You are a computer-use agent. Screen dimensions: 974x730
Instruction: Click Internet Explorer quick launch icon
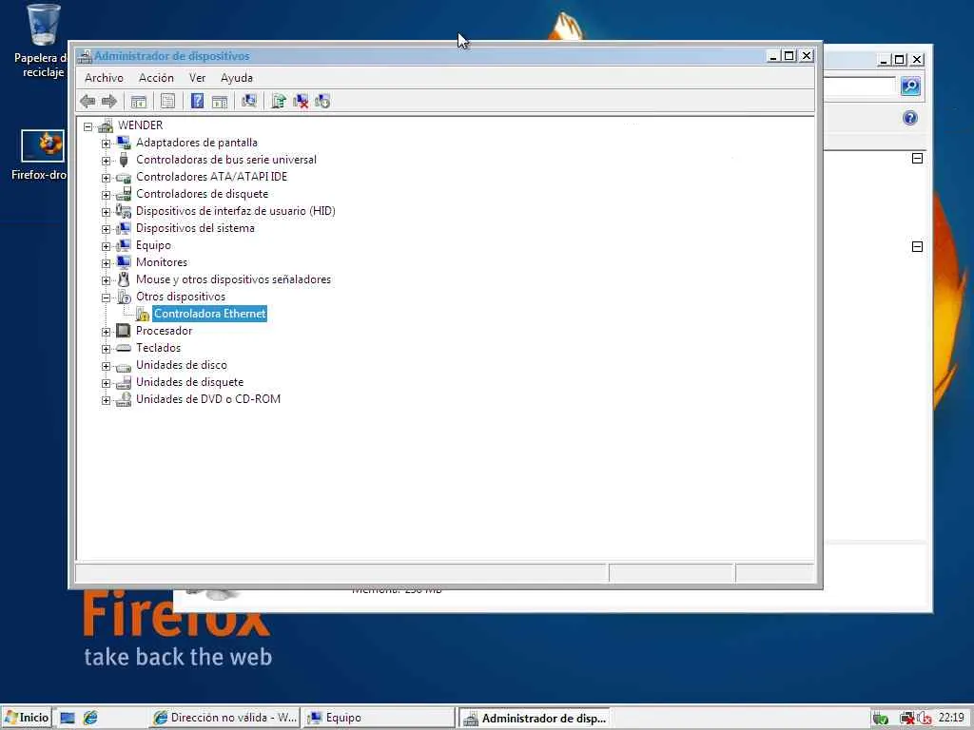click(90, 718)
